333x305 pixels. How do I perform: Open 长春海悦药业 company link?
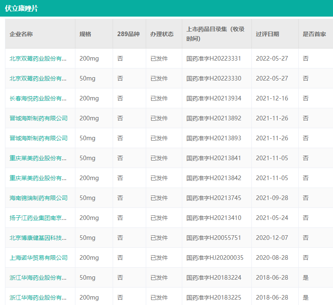click(x=38, y=98)
